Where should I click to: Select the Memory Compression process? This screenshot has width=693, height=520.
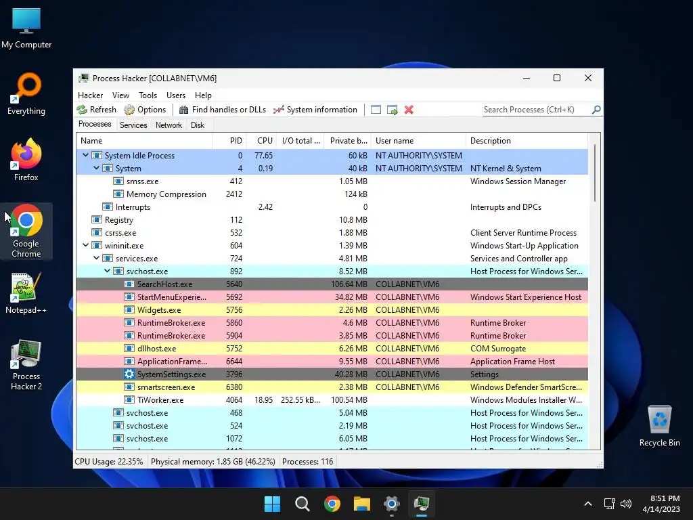coord(332,194)
